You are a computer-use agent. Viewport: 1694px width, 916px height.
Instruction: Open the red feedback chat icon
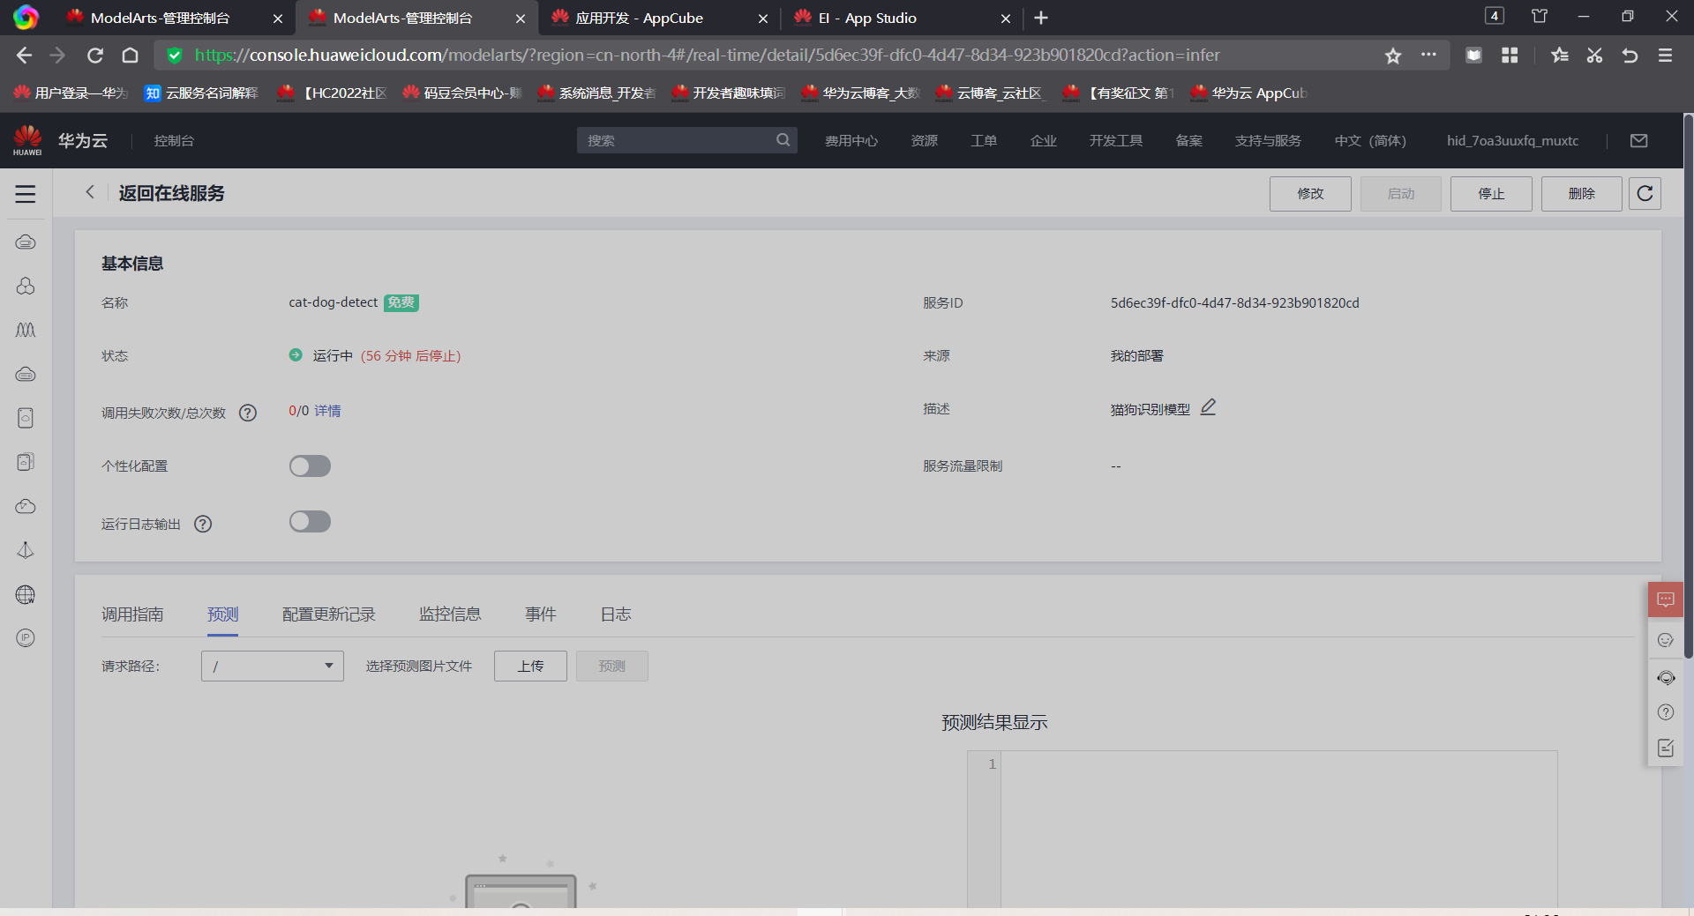[x=1666, y=599]
